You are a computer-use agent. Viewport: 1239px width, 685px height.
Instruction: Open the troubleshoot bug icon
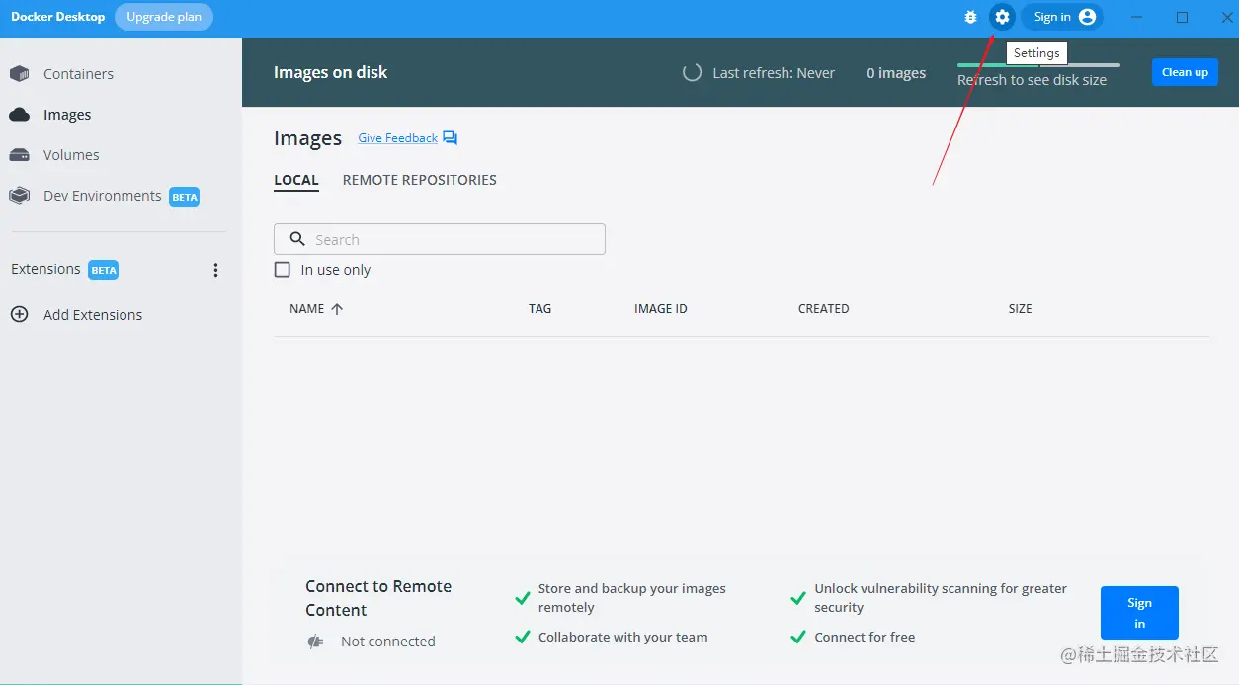pos(970,17)
